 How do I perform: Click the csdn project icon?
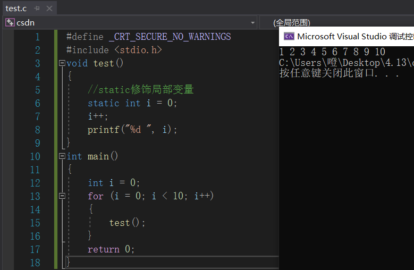pos(10,23)
